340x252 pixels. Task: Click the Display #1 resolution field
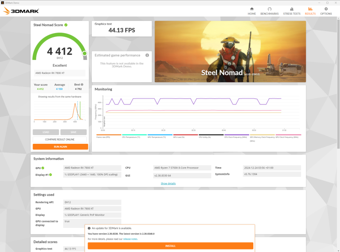[92, 174]
